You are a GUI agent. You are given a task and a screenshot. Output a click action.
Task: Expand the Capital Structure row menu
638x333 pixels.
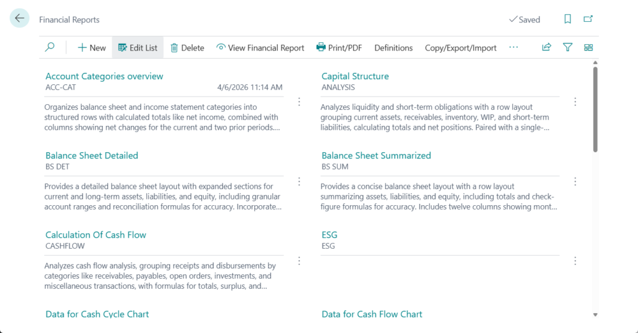575,102
